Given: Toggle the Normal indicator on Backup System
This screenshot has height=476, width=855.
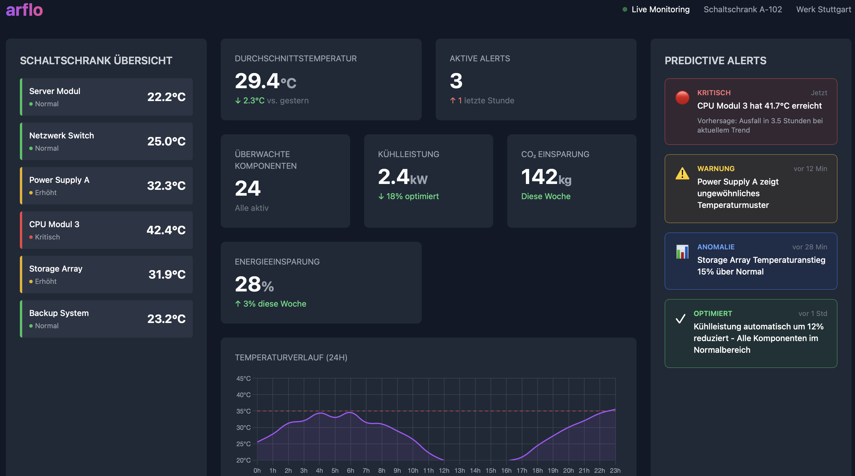Looking at the screenshot, I should click(x=31, y=326).
